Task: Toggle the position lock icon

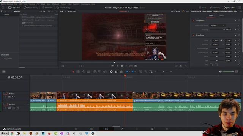Action: [x=121, y=71]
